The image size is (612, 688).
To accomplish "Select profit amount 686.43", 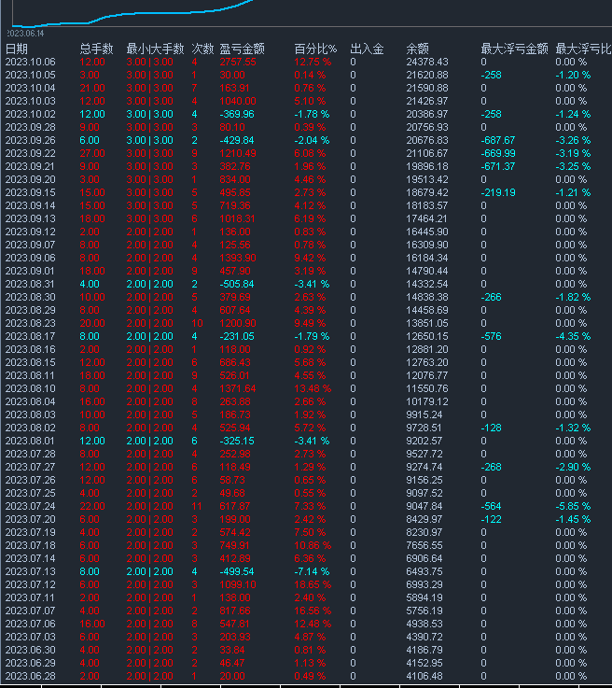I will pos(234,362).
